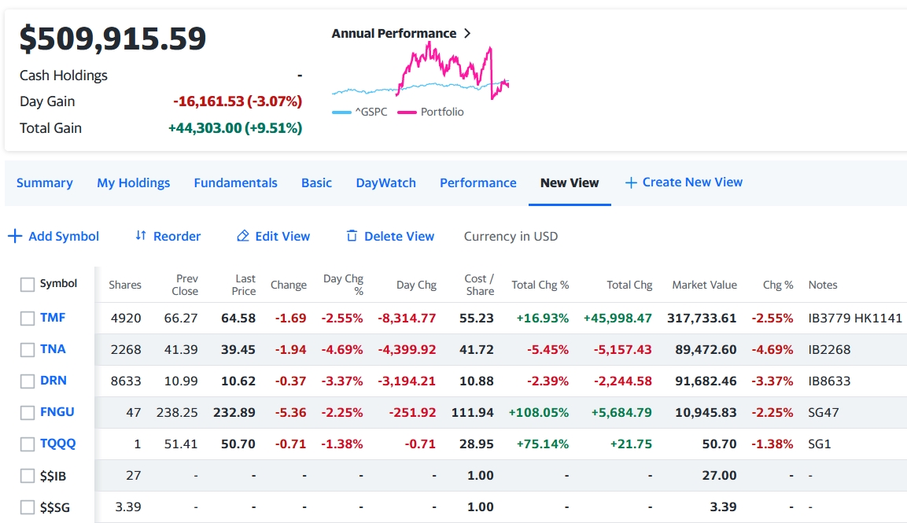This screenshot has width=907, height=523.
Task: Check the box for the $$IB row
Action: click(28, 476)
